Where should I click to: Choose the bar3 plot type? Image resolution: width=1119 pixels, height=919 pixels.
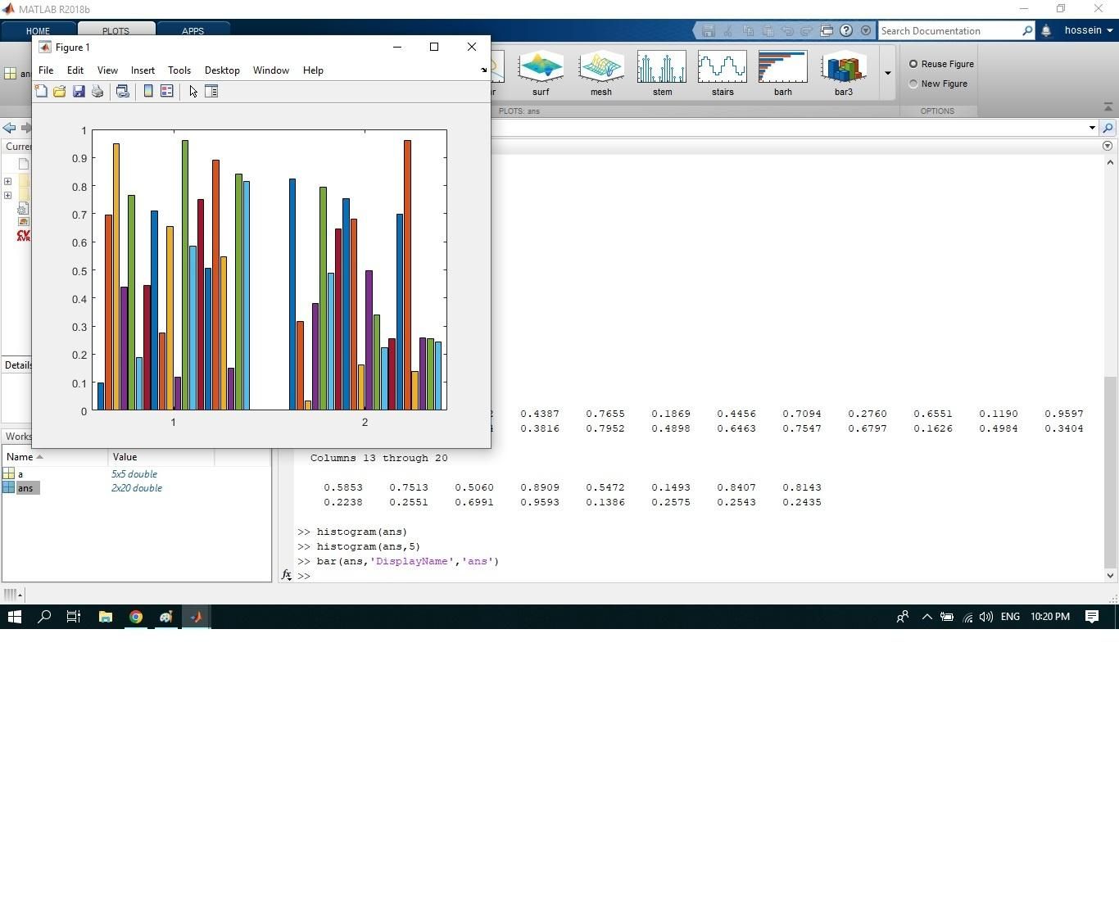click(844, 74)
